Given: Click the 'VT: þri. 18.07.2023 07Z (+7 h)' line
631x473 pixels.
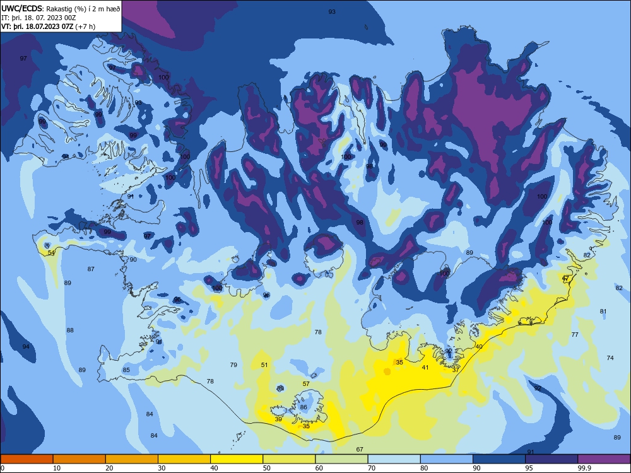Looking at the screenshot, I should pyautogui.click(x=49, y=26).
